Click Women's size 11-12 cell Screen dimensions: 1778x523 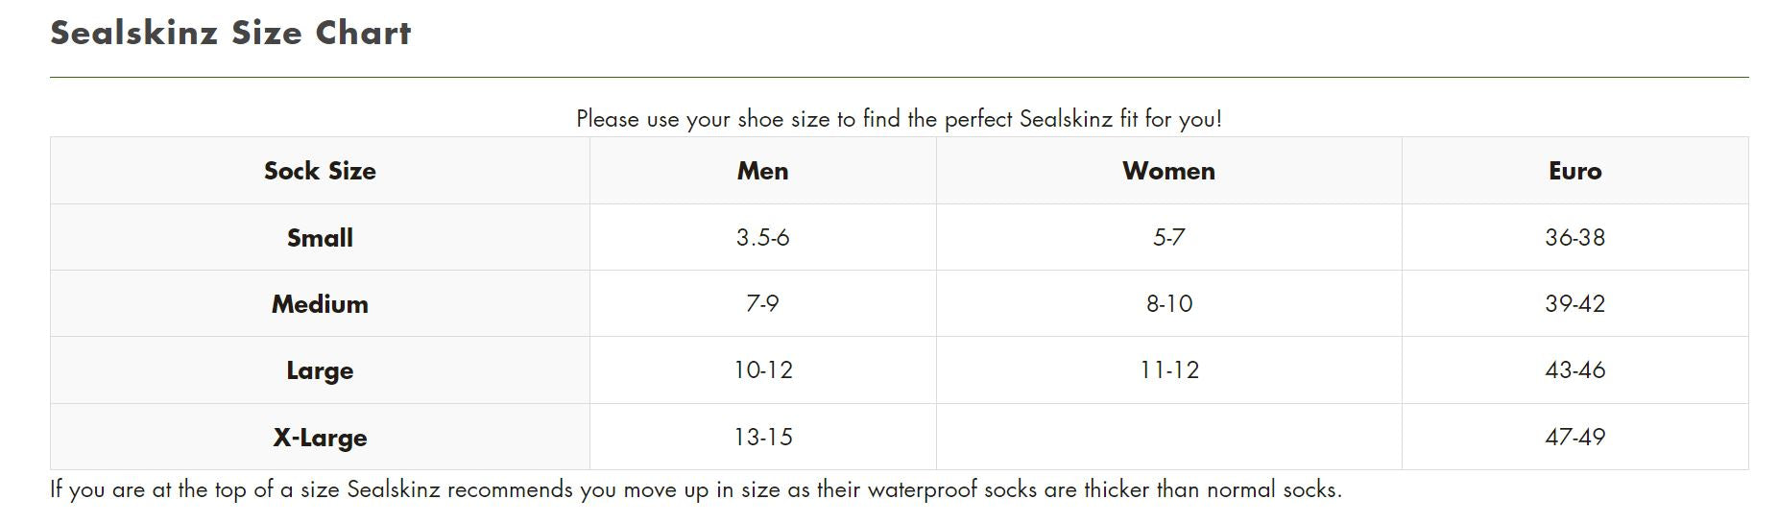[1168, 370]
